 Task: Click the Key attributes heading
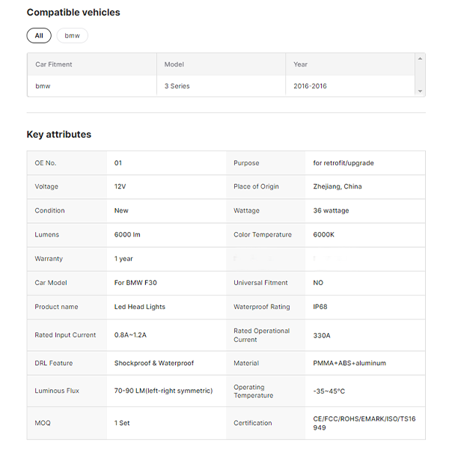point(59,135)
